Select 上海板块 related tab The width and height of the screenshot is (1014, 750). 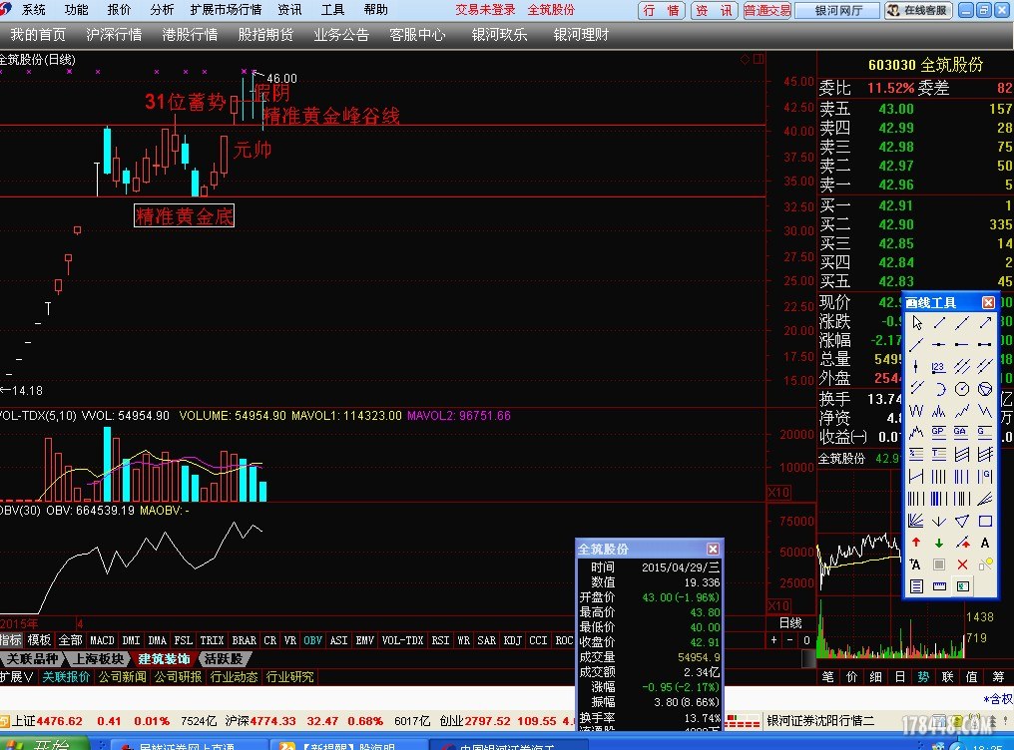[x=98, y=659]
